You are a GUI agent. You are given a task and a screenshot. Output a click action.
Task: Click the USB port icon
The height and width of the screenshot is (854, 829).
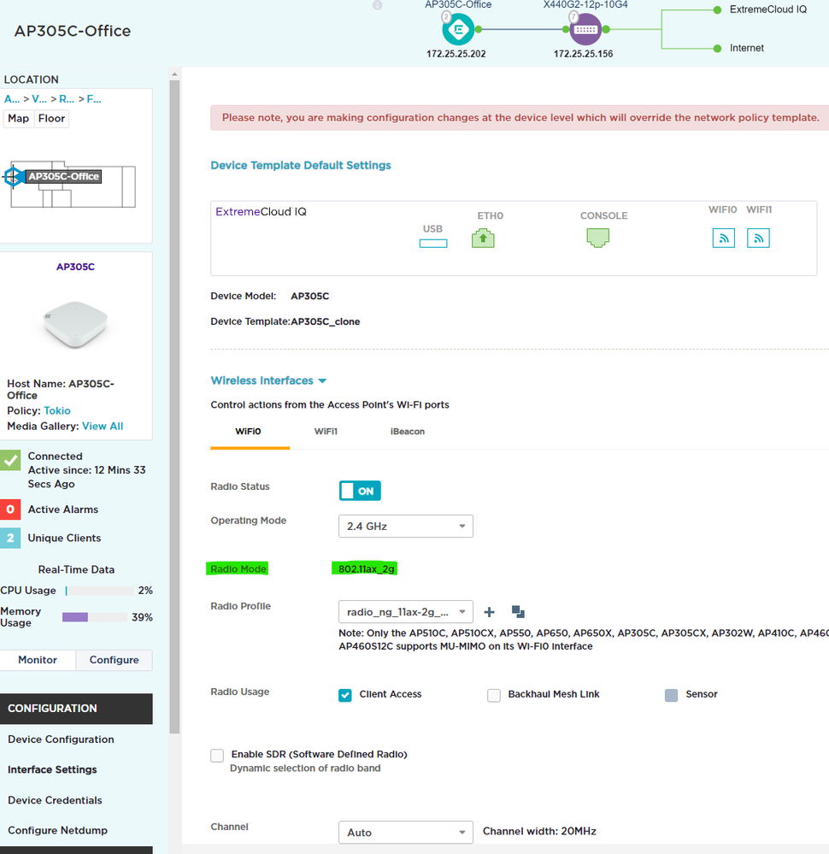tap(432, 244)
